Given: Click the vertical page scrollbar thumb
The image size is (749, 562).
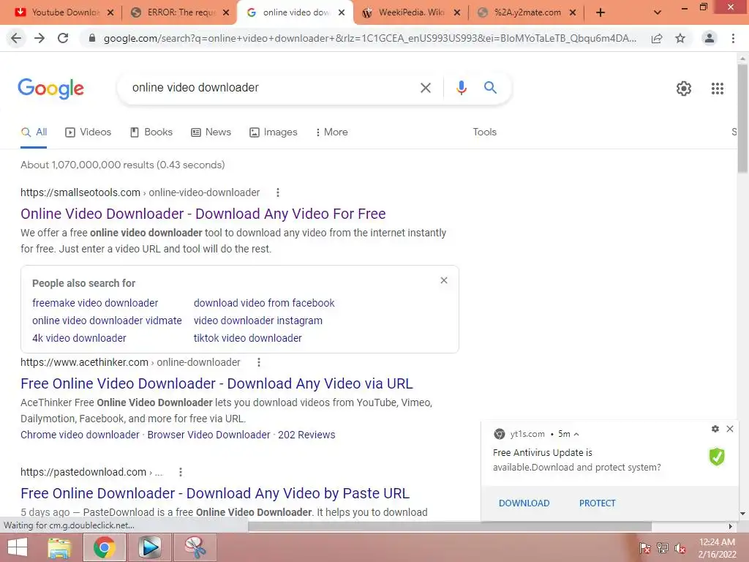Looking at the screenshot, I should 743,117.
